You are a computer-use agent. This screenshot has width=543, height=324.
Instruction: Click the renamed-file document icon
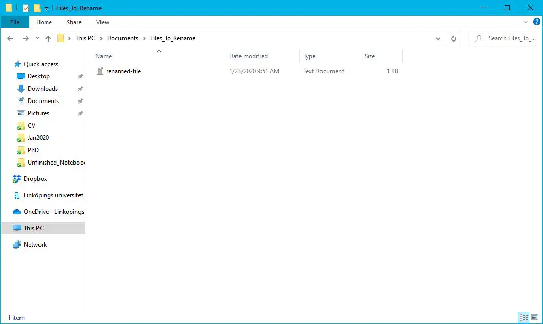(100, 71)
